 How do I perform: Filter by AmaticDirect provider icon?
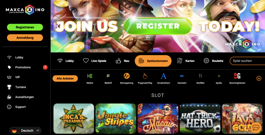pyautogui.click(x=164, y=76)
